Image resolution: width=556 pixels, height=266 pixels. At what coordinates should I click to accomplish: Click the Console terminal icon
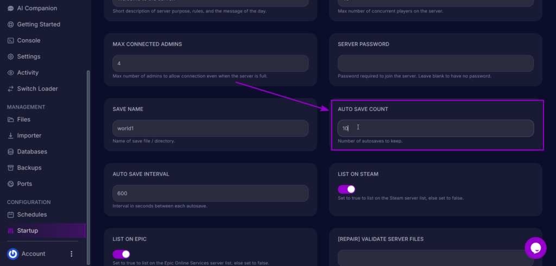pyautogui.click(x=11, y=40)
